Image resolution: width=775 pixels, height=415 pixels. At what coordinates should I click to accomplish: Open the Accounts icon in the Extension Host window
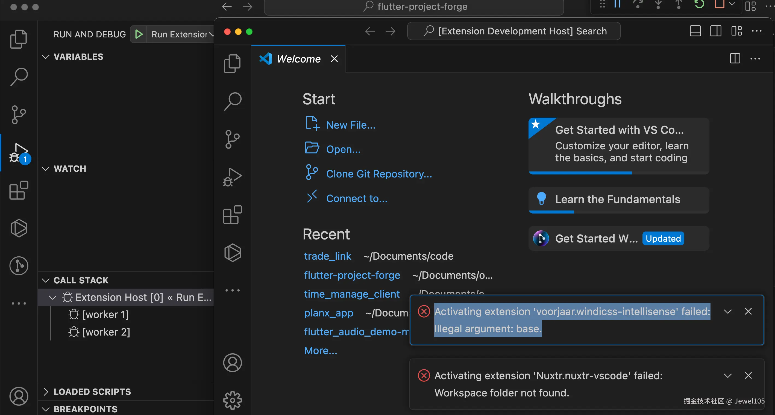click(x=232, y=363)
